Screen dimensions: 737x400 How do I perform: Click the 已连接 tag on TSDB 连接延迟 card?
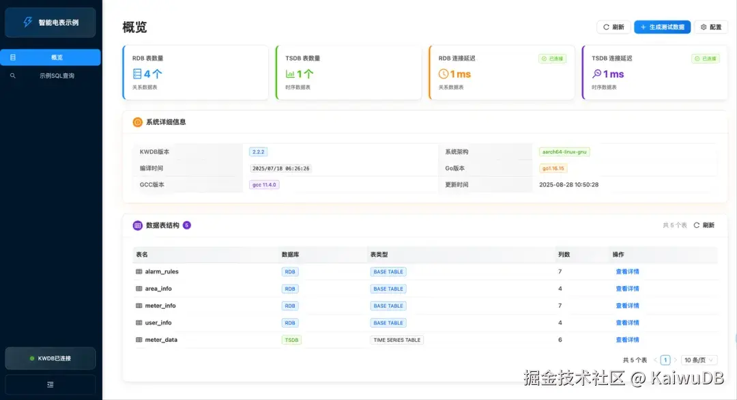tap(706, 59)
